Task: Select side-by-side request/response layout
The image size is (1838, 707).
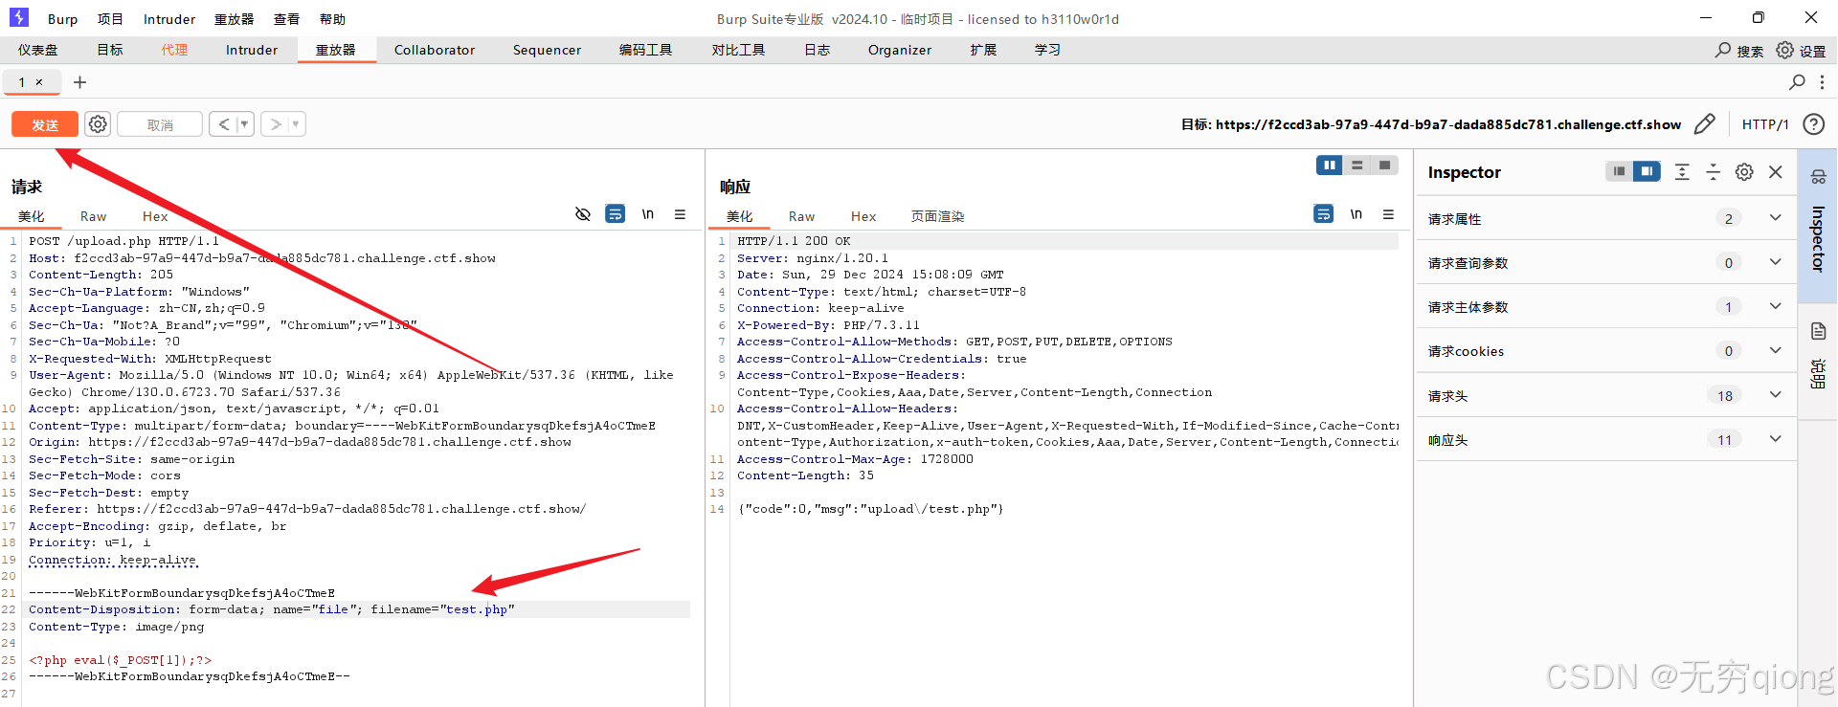Action: [1330, 166]
